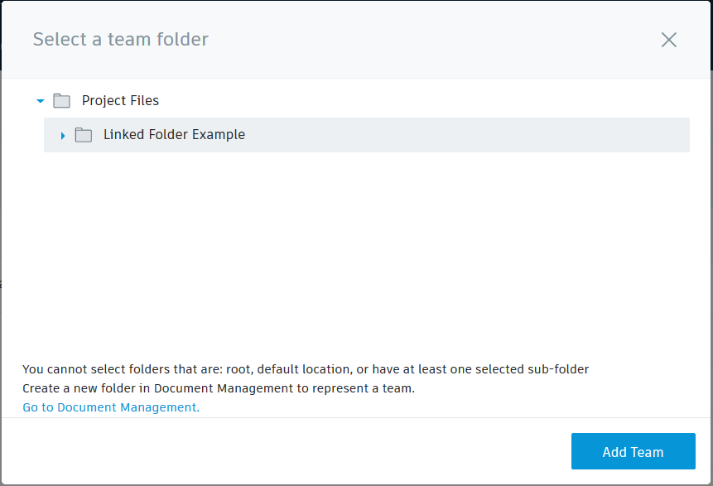713x486 pixels.
Task: Click the folder glyph beside Project Files
Action: tap(61, 100)
